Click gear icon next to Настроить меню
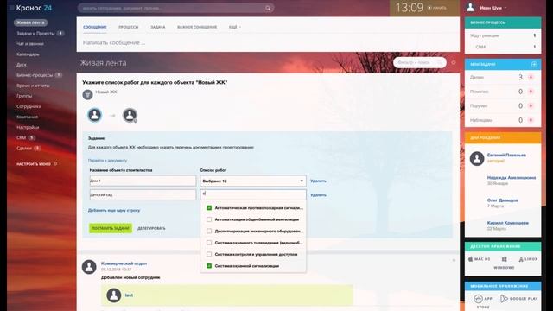The image size is (553, 311). pos(55,164)
